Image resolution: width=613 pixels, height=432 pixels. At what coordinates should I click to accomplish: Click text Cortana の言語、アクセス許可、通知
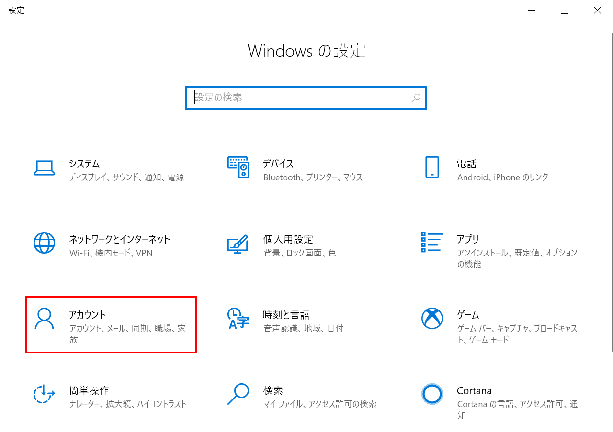(517, 410)
